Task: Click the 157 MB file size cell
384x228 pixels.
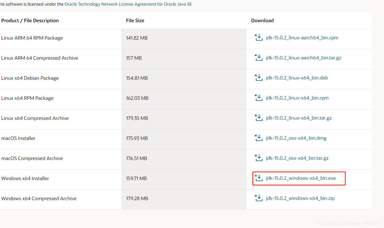Action: pyautogui.click(x=184, y=59)
